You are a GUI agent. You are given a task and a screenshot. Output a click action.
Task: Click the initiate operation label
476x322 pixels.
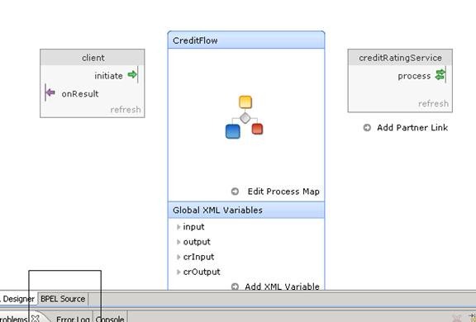[108, 75]
